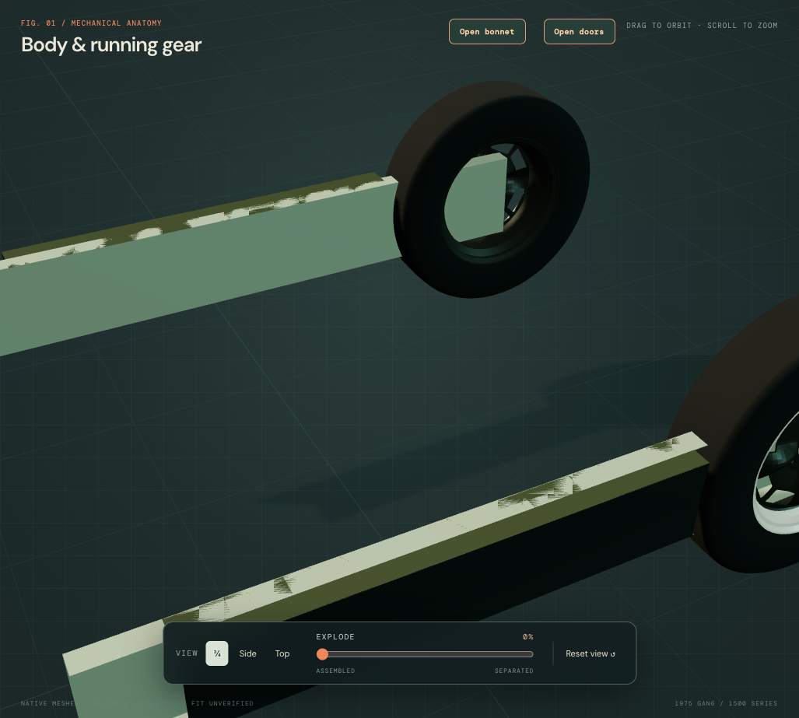Click the 'Body & running gear' heading
This screenshot has width=799, height=718.
[111, 45]
